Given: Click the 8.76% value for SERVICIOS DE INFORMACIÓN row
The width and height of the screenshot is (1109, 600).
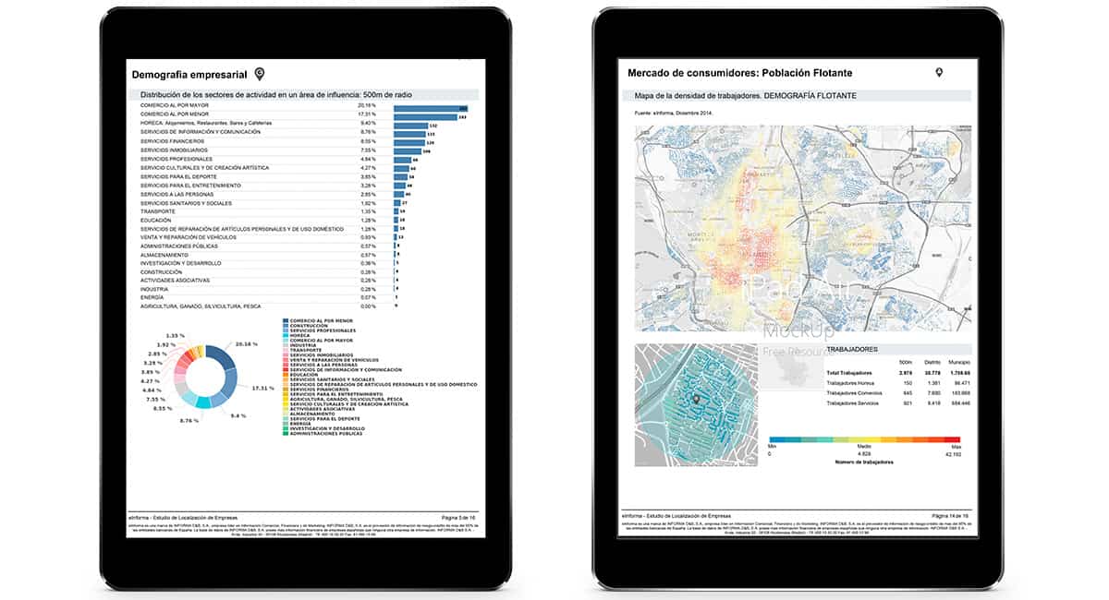Looking at the screenshot, I should (x=367, y=132).
